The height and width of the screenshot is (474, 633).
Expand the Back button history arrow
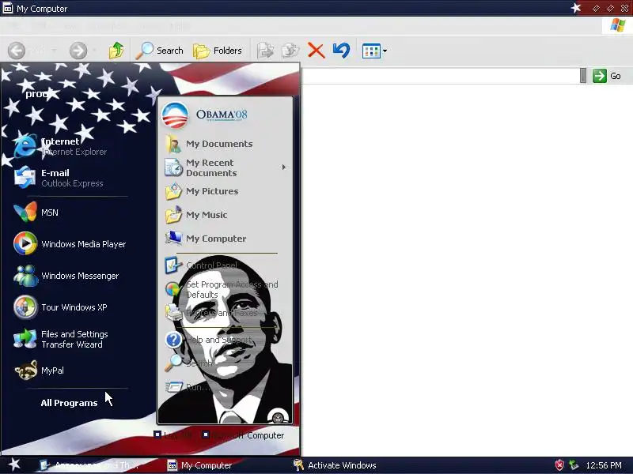54,51
